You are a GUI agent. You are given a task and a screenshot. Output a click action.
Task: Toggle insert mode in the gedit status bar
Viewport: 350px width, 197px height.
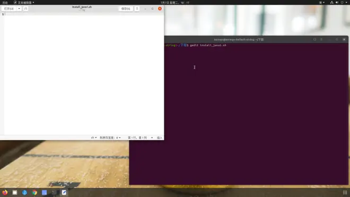(x=160, y=138)
